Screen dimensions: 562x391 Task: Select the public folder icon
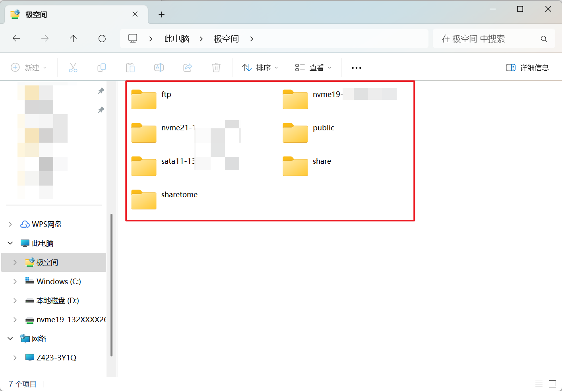tap(295, 133)
